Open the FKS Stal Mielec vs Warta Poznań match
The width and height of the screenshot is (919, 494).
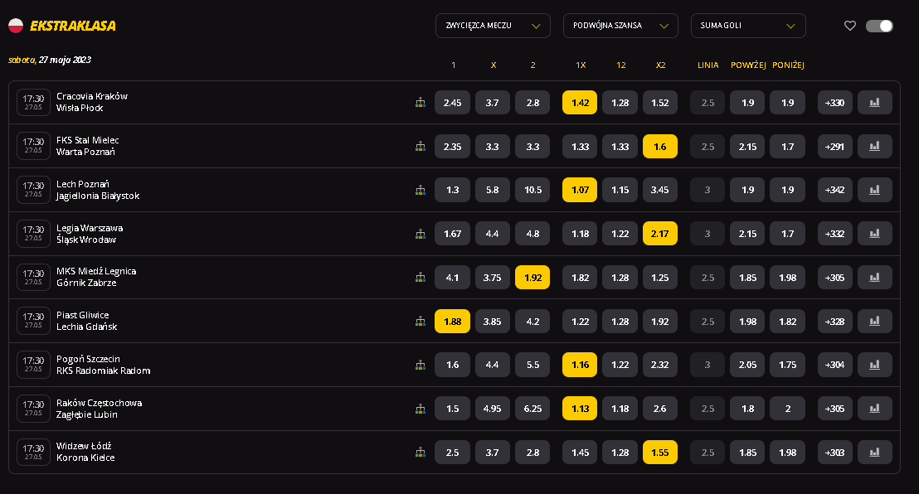coord(87,146)
